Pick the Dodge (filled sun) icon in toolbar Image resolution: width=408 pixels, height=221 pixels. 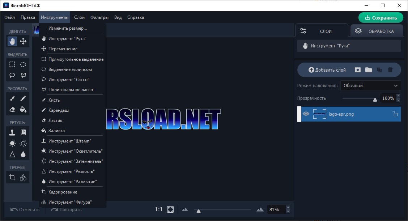coord(12,143)
